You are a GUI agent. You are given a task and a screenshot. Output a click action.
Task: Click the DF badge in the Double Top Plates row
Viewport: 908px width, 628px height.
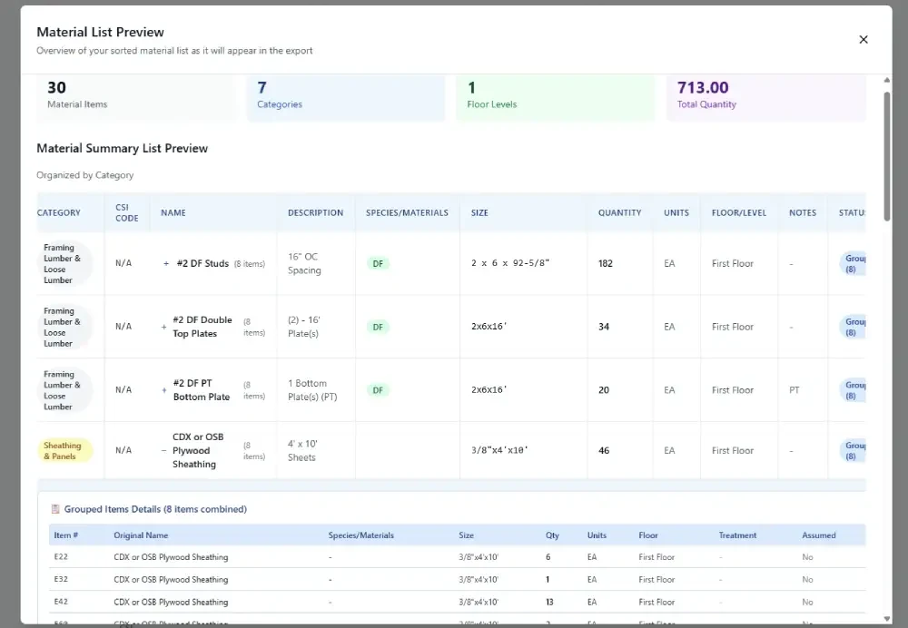[378, 327]
